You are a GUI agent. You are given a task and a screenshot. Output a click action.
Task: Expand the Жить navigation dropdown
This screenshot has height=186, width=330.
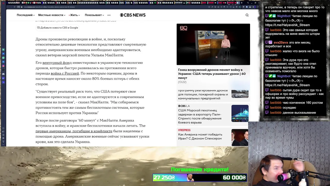pos(75,15)
